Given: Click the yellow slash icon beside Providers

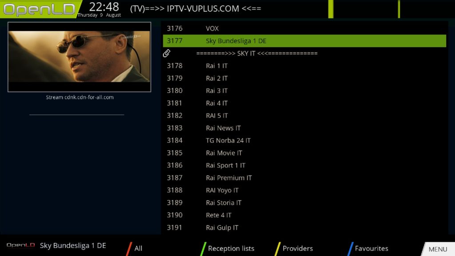Looking at the screenshot, I should click(x=278, y=248).
